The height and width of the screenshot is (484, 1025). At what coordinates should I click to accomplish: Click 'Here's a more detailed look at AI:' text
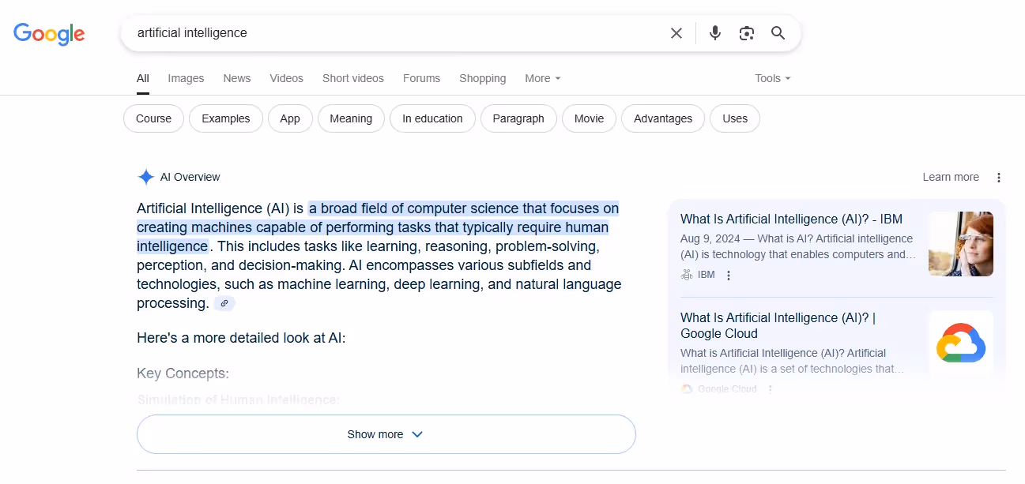pos(241,338)
